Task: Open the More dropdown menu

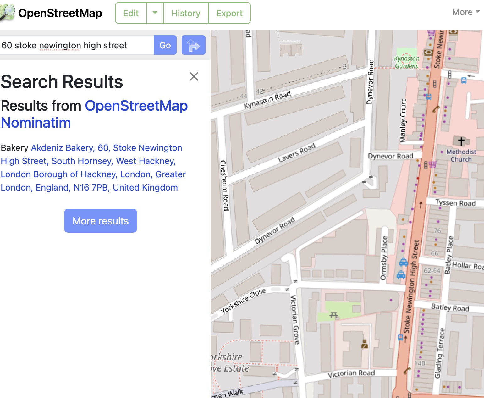Action: click(465, 12)
